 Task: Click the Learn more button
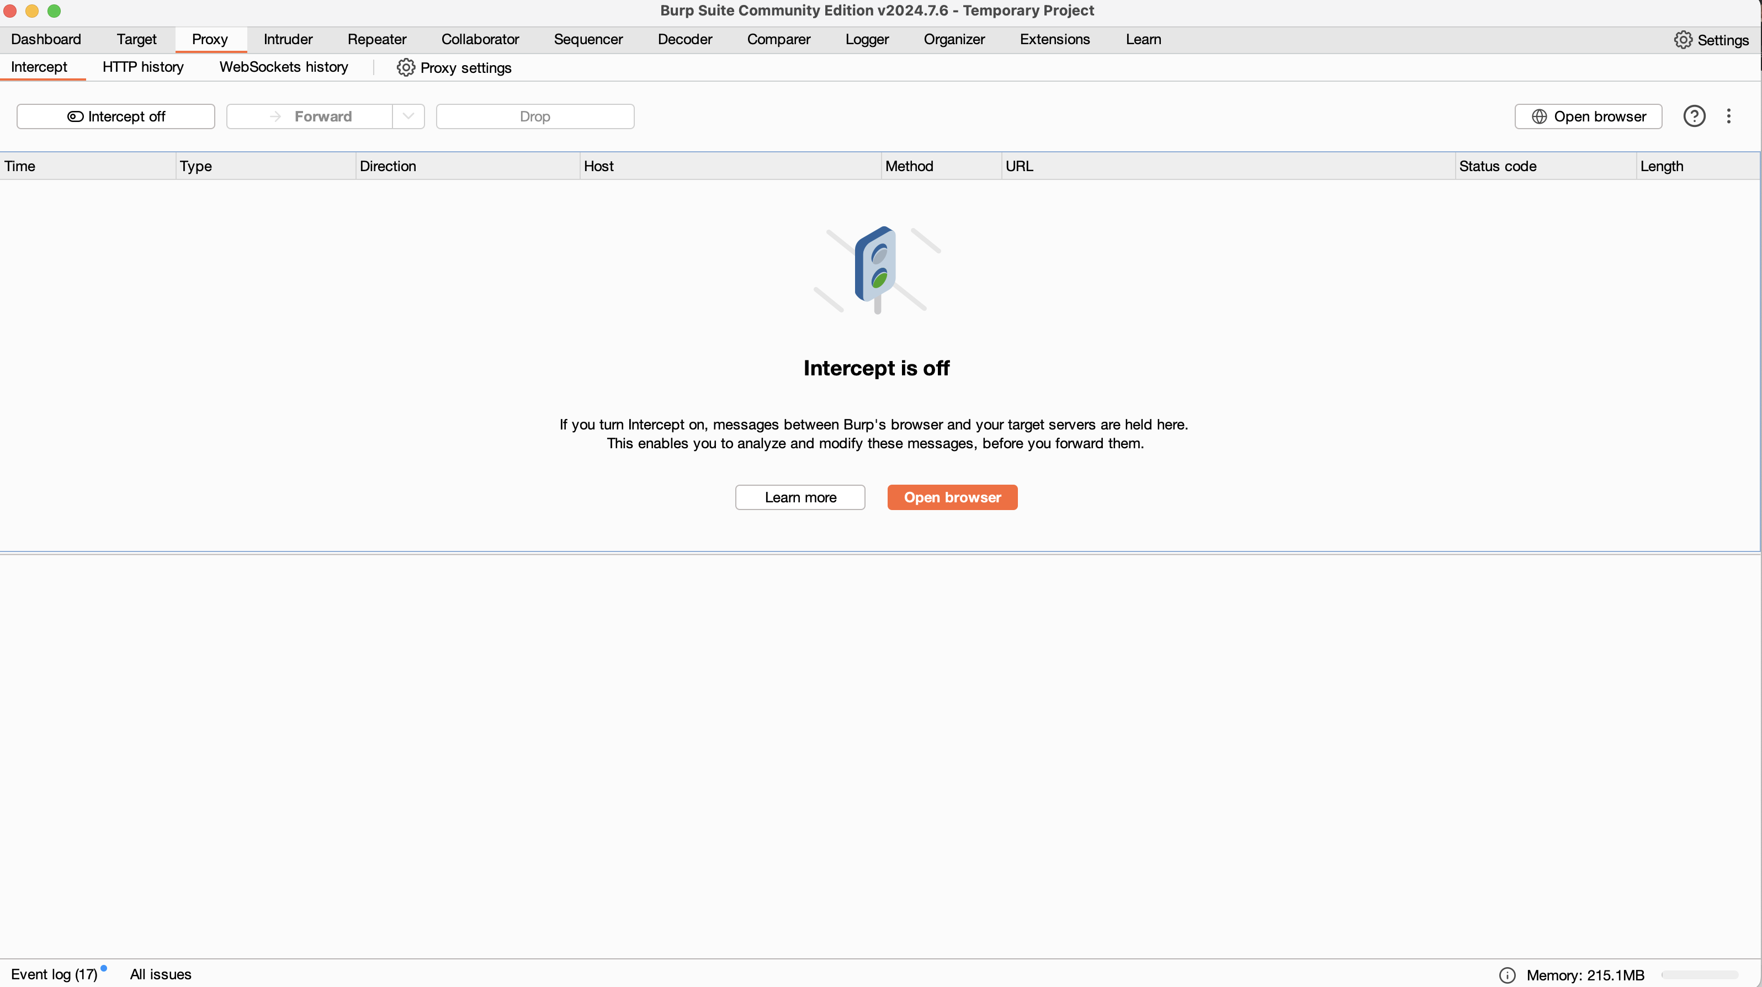click(800, 497)
